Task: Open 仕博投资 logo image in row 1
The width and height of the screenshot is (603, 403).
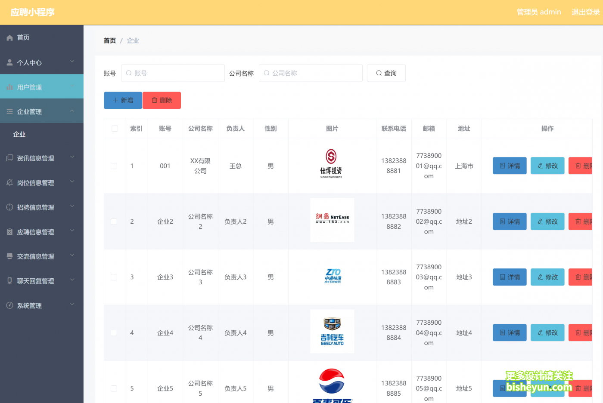Action: click(x=331, y=163)
